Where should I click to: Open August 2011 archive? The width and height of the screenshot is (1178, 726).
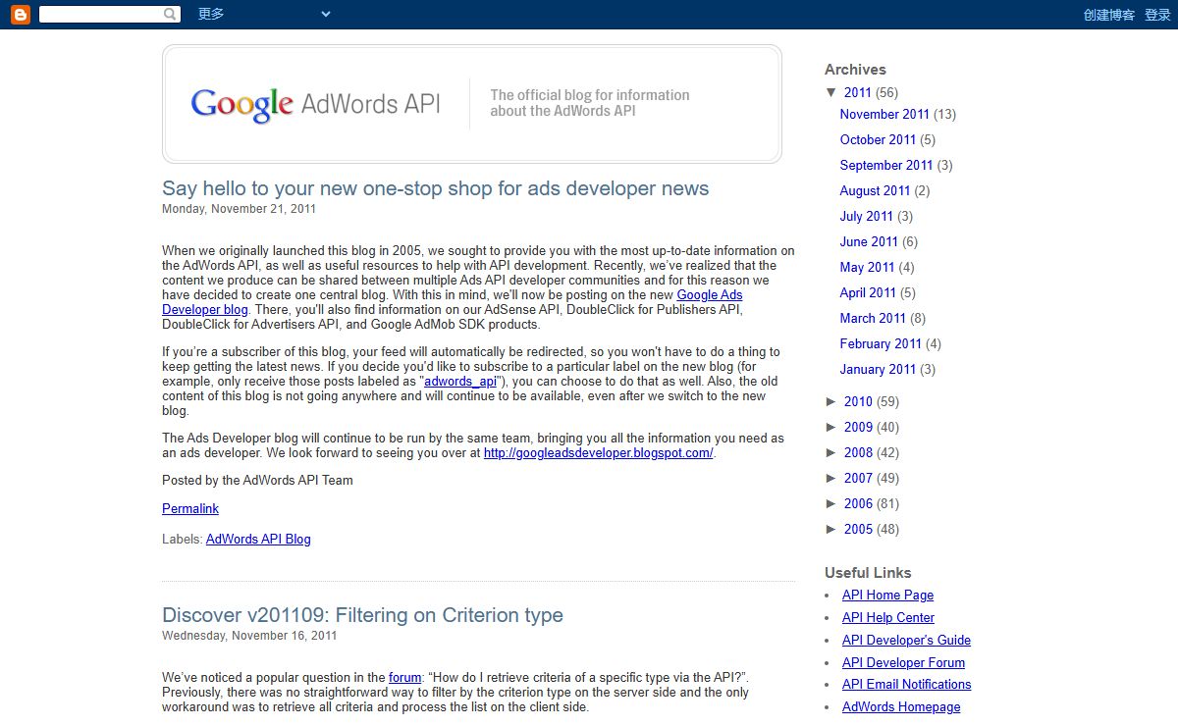click(876, 190)
